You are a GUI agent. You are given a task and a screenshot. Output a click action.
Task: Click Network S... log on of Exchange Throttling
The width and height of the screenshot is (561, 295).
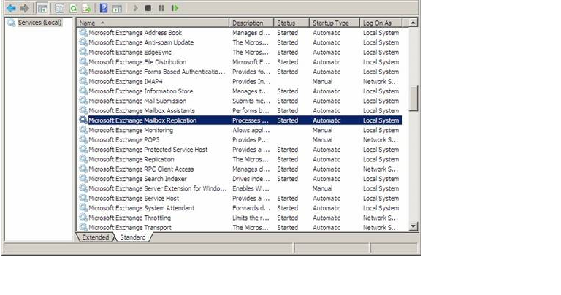click(381, 218)
